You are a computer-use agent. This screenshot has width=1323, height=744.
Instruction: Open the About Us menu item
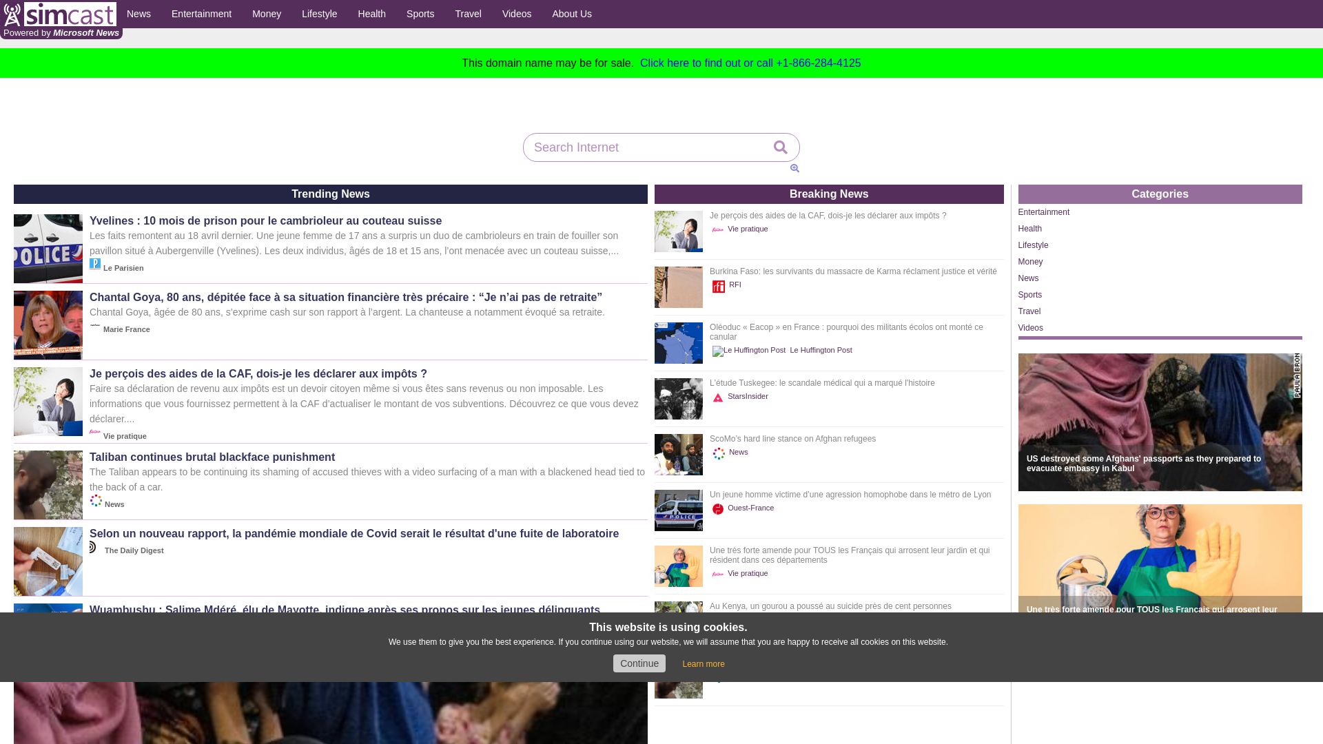(572, 14)
